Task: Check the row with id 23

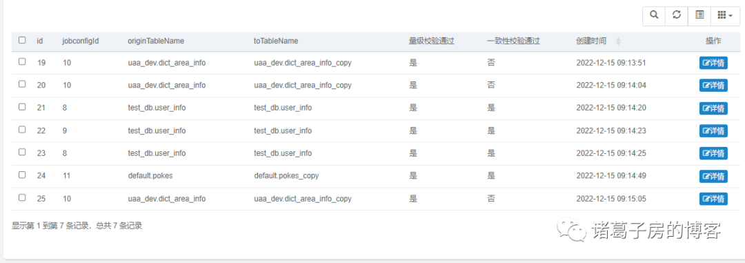Action: pyautogui.click(x=22, y=152)
